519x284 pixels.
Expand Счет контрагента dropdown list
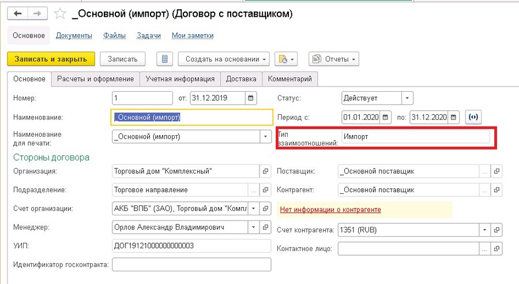[x=483, y=230]
